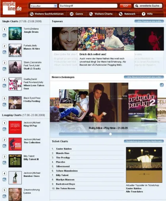Viewport: 166px width, 201px height.
Task: Open Manos Al Aire cover thumbnail
Action: tap(15, 50)
